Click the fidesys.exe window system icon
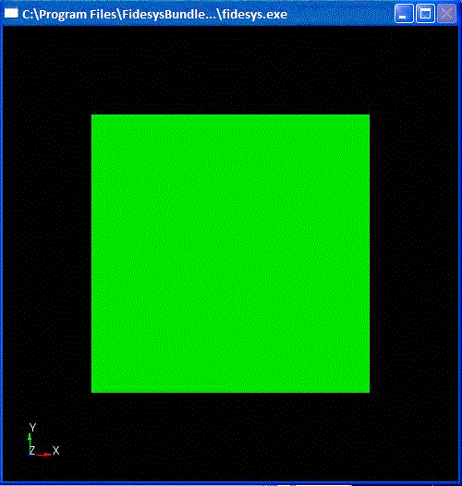Viewport: 462px width, 486px height. pos(11,14)
